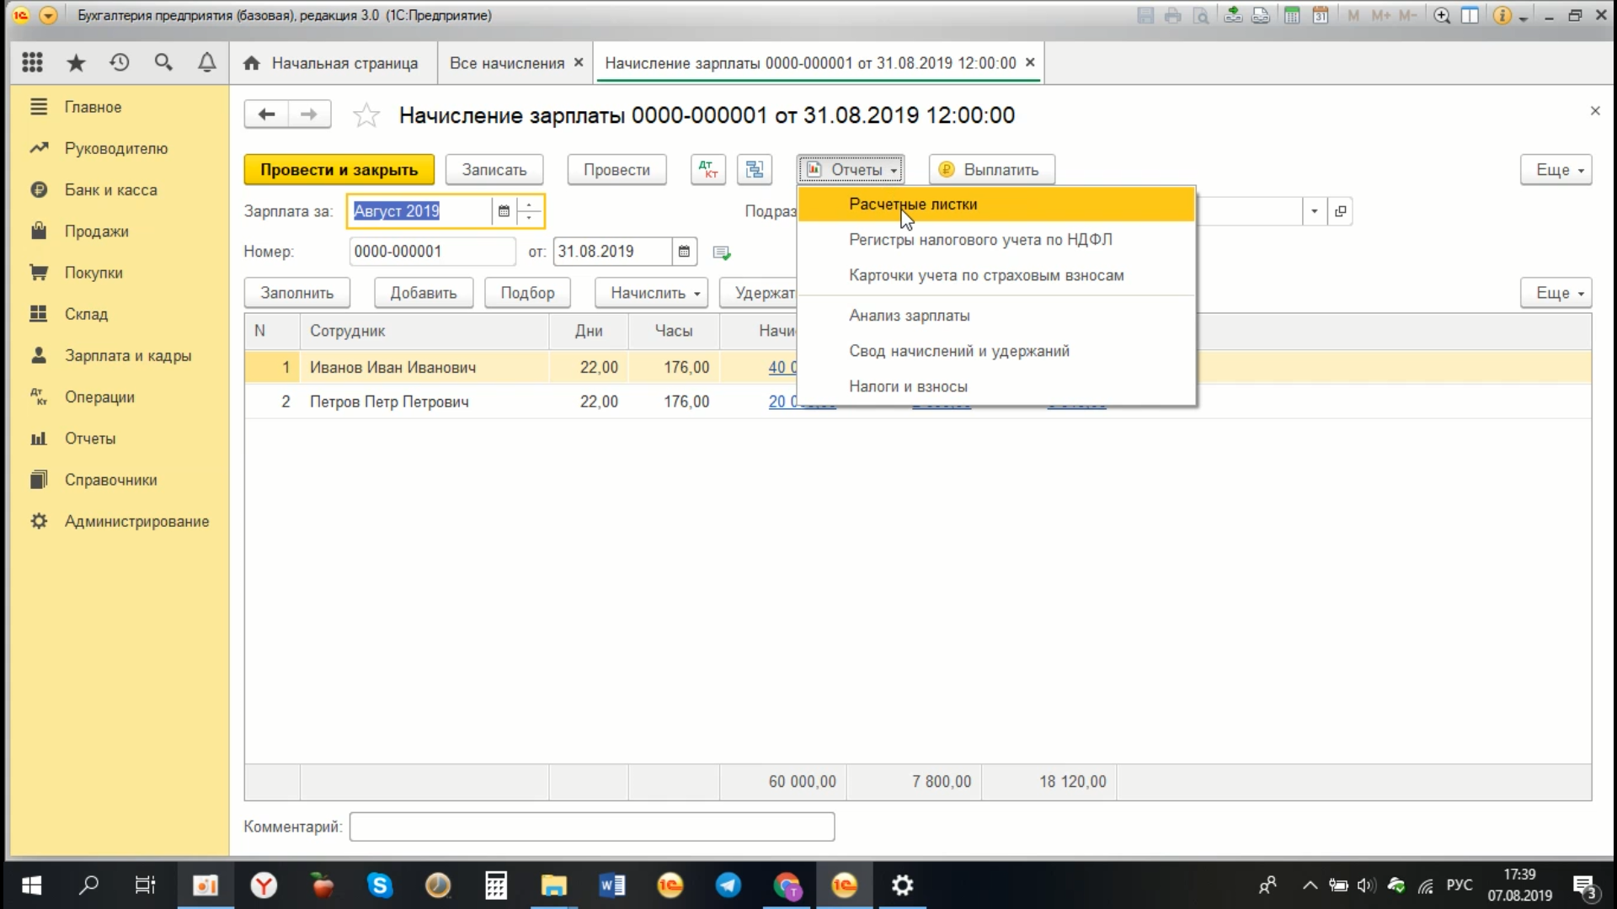This screenshot has height=909, width=1617.
Task: Open calendar picker for document date
Action: 684,252
